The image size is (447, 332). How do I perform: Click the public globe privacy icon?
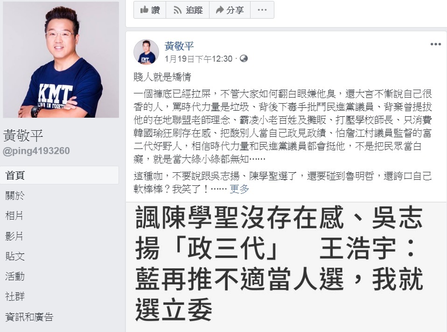tap(244, 58)
